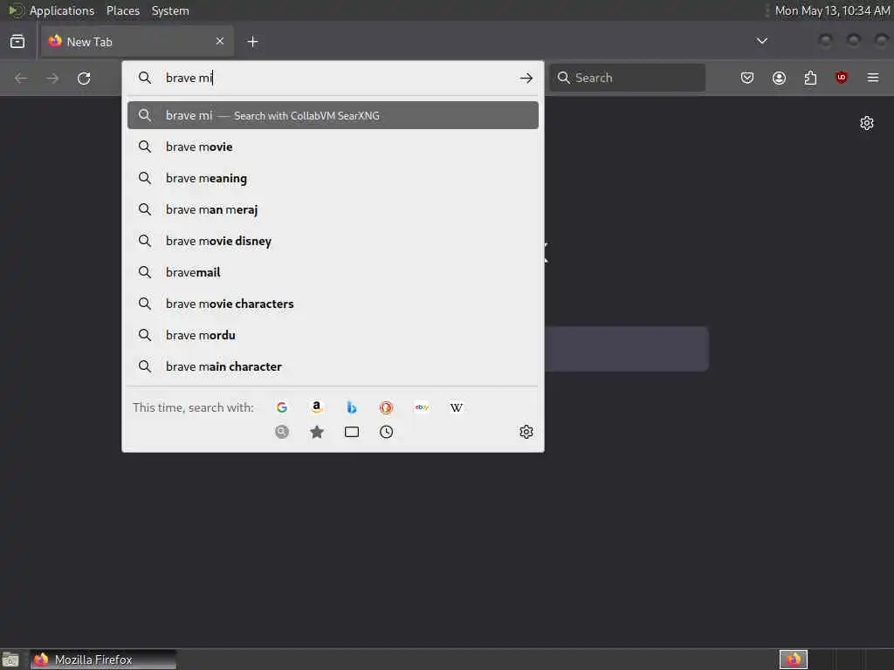Search history via clock icon
The height and width of the screenshot is (670, 894).
click(x=387, y=432)
